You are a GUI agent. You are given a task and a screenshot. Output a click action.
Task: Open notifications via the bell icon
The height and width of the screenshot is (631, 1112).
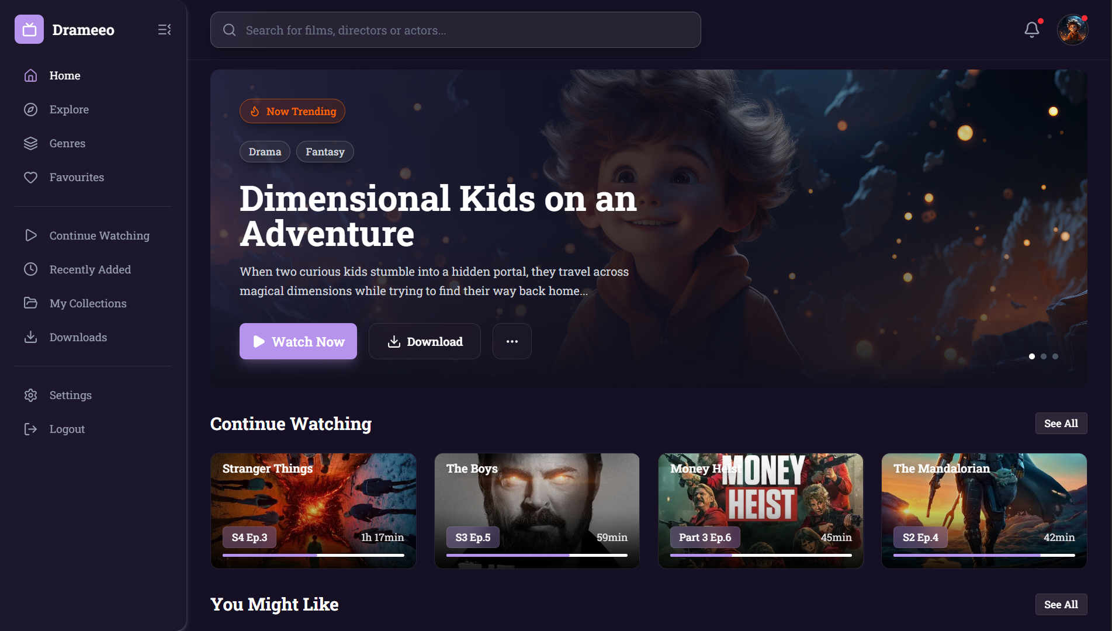click(1031, 29)
